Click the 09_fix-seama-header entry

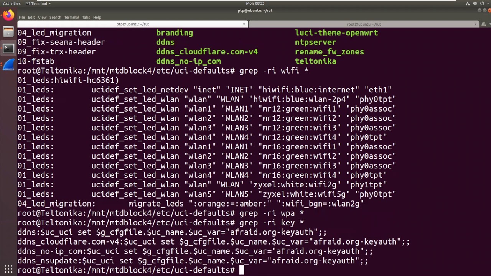point(61,42)
